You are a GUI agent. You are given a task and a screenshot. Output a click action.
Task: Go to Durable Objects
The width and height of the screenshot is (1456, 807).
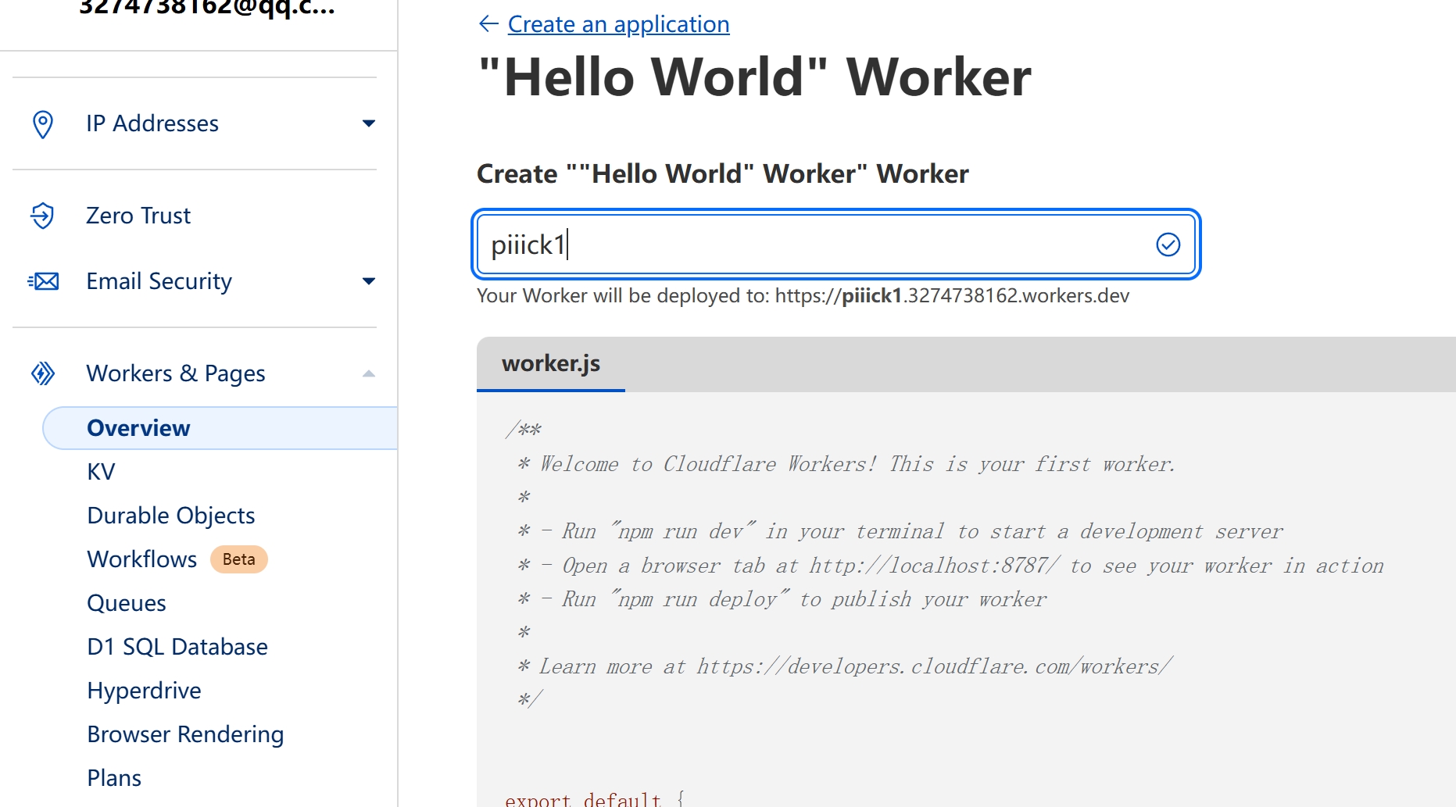tap(171, 516)
